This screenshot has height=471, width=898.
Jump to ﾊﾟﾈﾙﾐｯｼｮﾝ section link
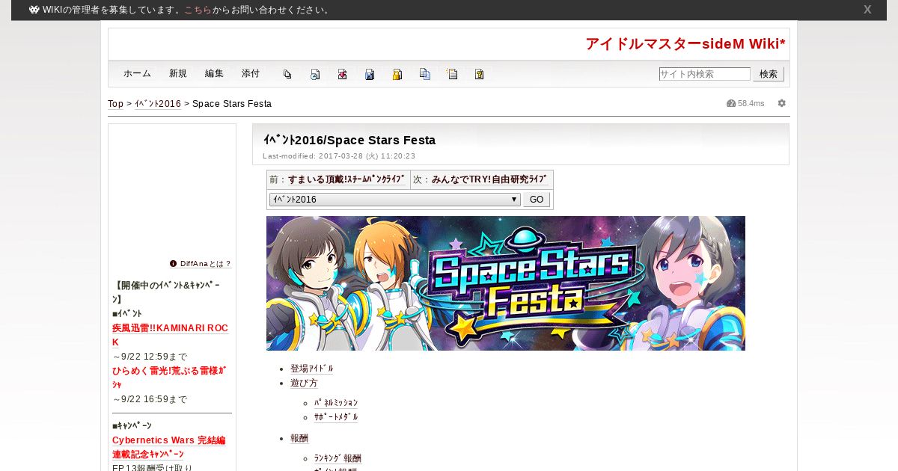point(336,403)
